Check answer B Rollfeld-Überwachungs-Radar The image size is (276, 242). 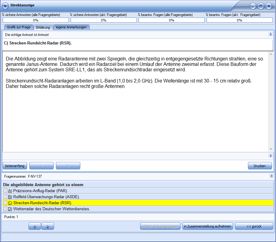5,197
